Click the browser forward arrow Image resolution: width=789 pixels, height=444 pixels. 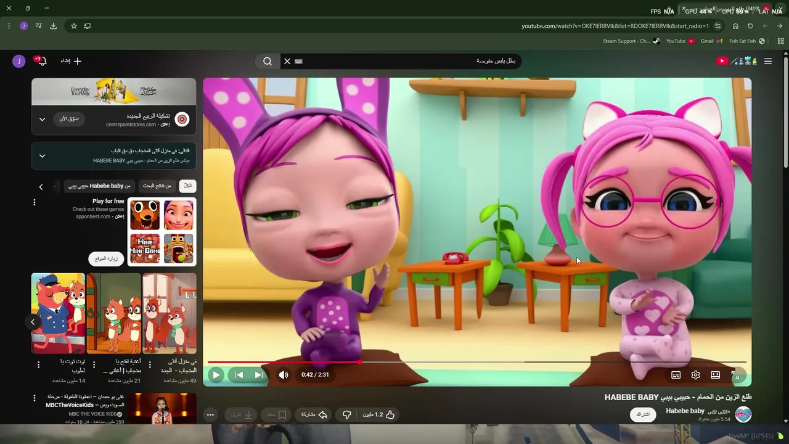780,26
